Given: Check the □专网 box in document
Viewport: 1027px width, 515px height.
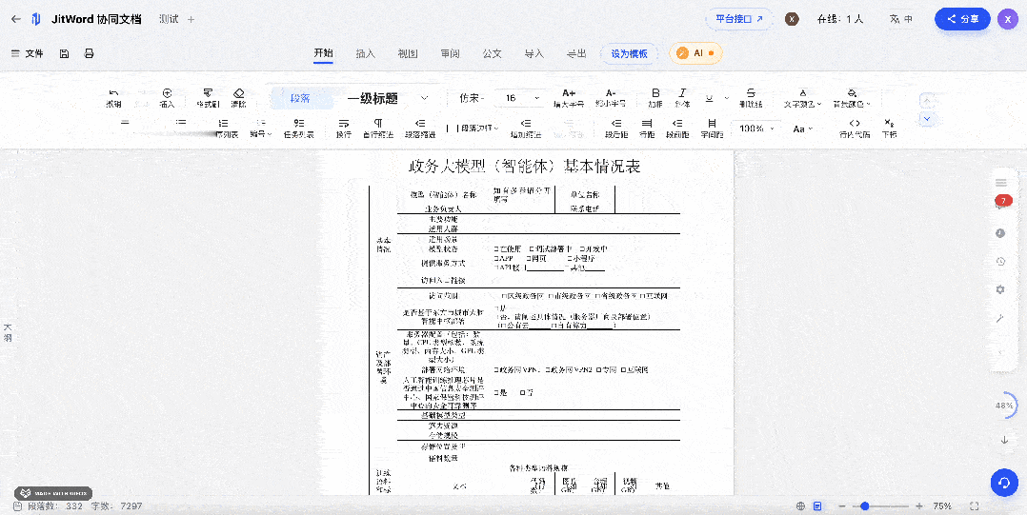Looking at the screenshot, I should 598,369.
